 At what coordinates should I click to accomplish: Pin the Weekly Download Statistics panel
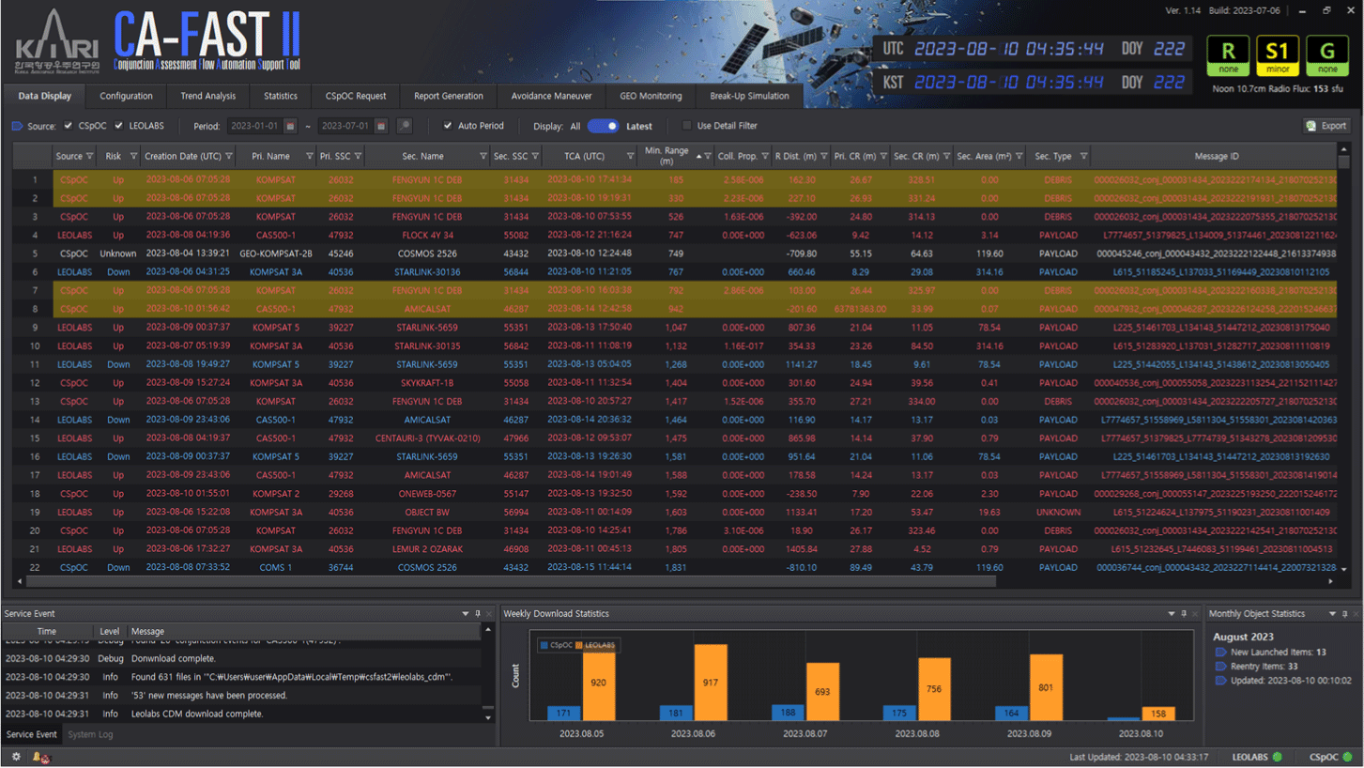pos(1184,614)
